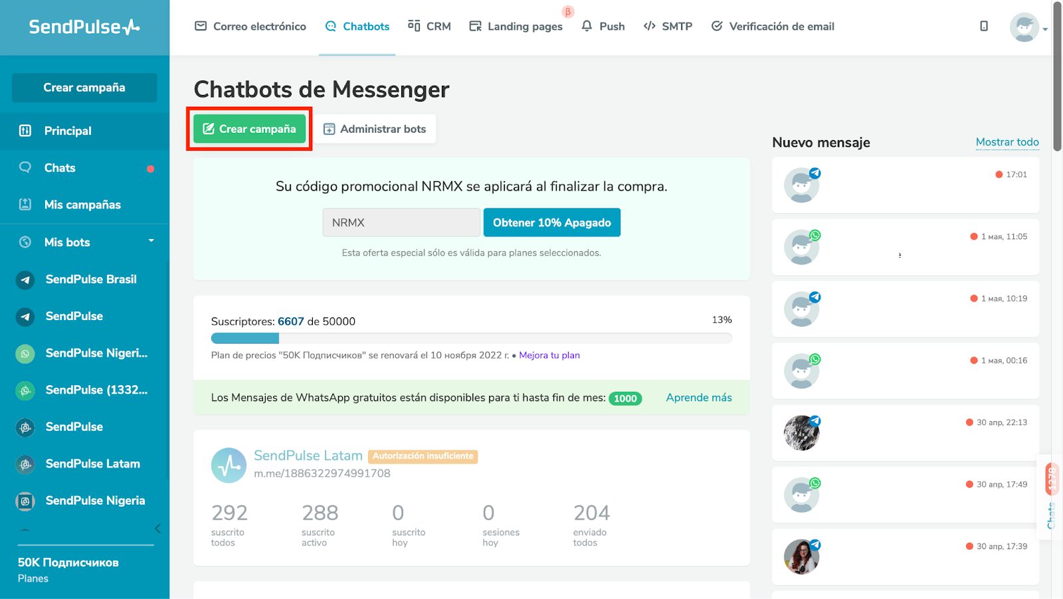Click the subscribers progress bar
Viewport: 1063px width, 599px height.
click(x=471, y=338)
